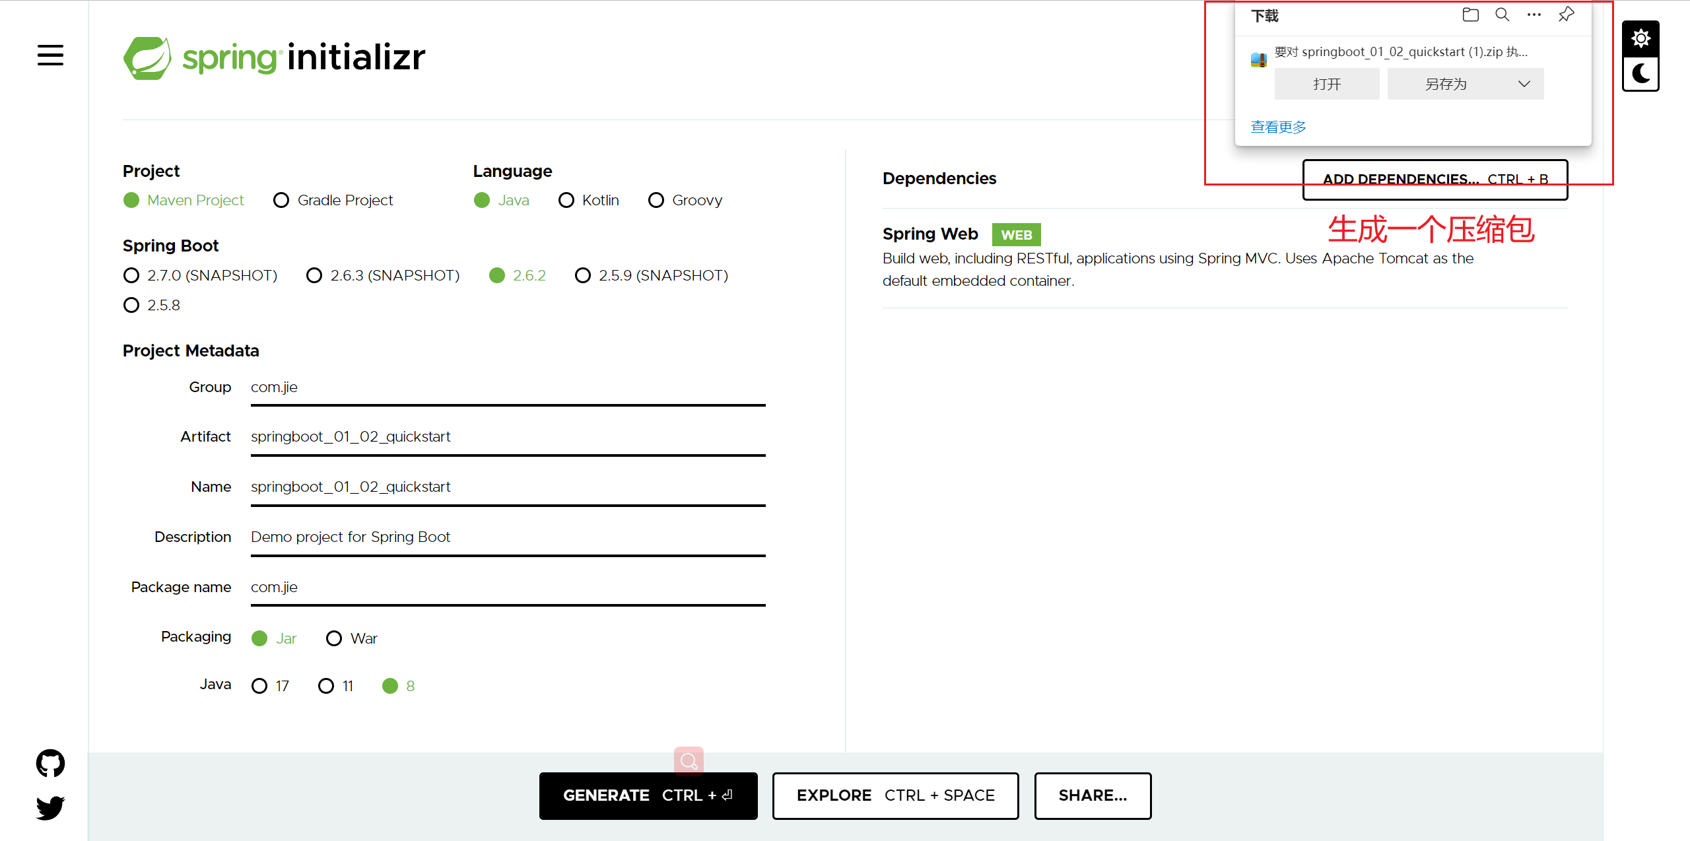Screen dimensions: 1690x841
Task: Open more options ellipsis in downloads
Action: [1534, 15]
